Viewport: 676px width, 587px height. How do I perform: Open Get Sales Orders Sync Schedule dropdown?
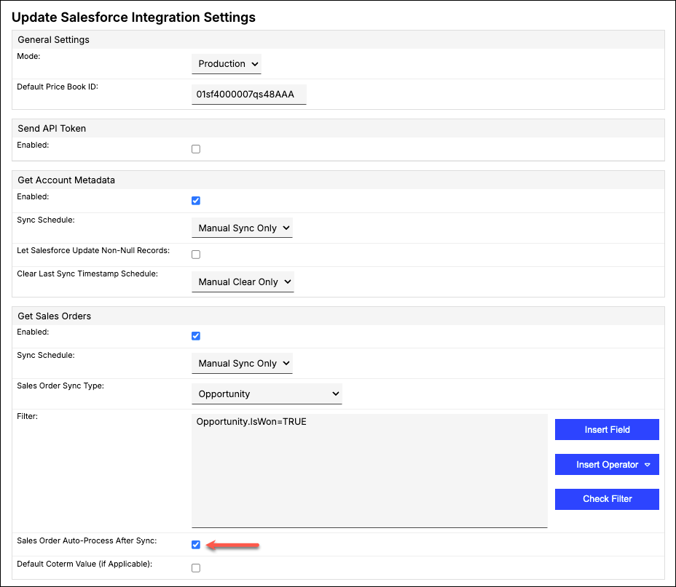pos(242,363)
